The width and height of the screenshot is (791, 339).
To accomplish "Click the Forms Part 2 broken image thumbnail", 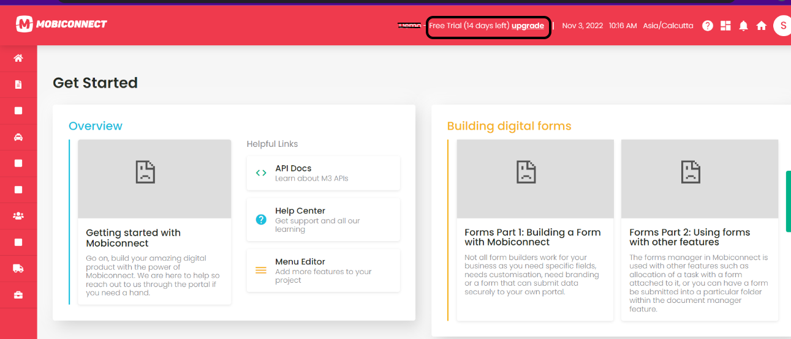I will click(700, 179).
